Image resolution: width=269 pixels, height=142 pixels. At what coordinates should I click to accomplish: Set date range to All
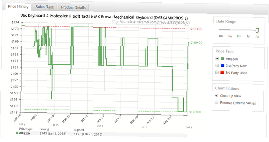point(257,37)
